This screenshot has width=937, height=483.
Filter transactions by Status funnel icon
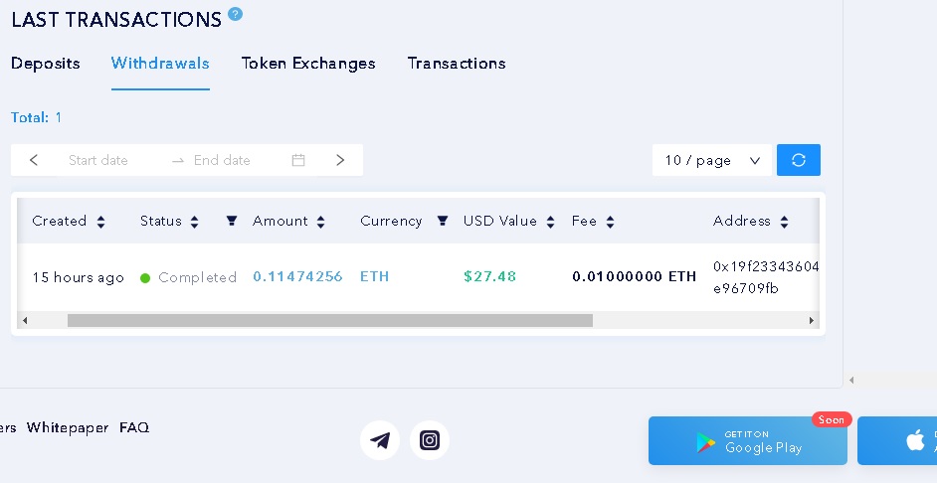click(232, 221)
